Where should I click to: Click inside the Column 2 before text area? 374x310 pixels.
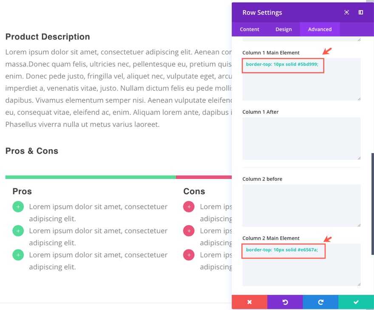tap(301, 205)
